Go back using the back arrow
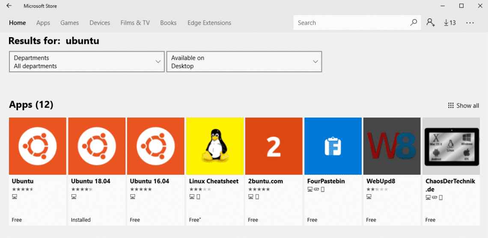 click(9, 6)
